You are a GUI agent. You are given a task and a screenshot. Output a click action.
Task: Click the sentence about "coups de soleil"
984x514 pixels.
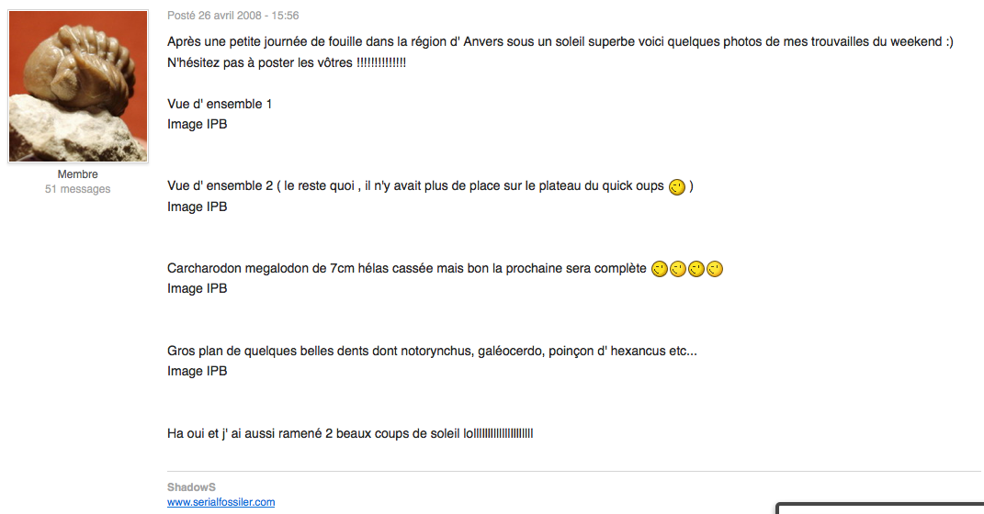click(x=350, y=433)
